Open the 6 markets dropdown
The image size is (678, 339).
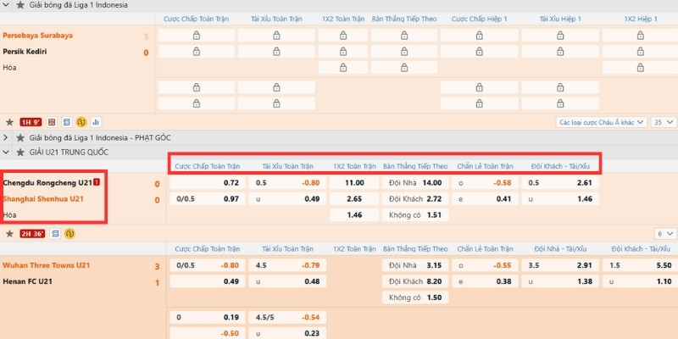[665, 234]
